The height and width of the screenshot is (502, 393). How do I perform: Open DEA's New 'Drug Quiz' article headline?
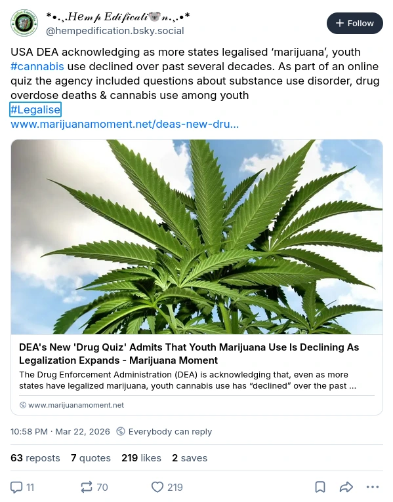click(x=189, y=354)
